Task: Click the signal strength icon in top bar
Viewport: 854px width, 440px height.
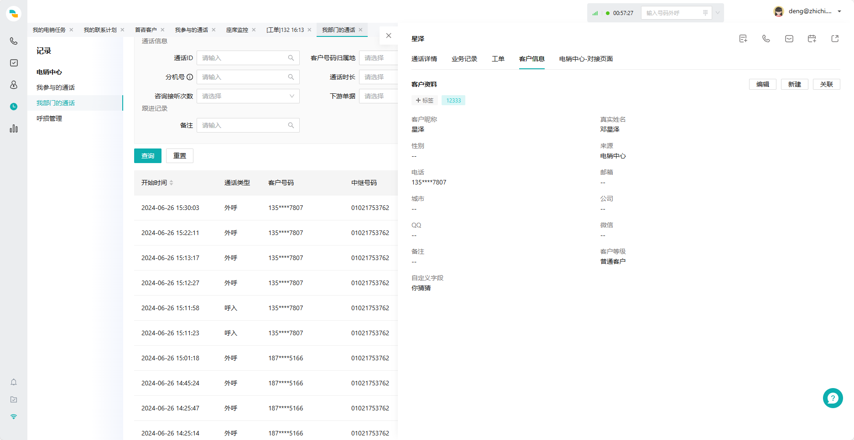Action: point(595,13)
